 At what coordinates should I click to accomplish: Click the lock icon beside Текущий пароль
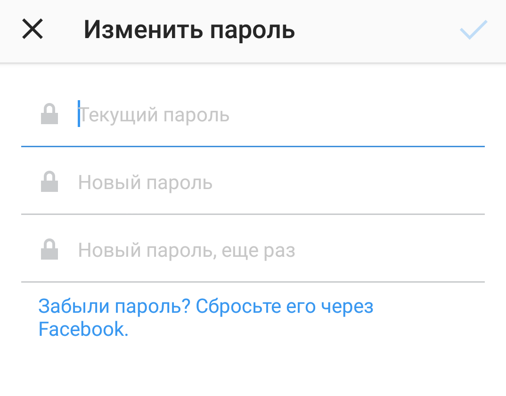point(49,115)
